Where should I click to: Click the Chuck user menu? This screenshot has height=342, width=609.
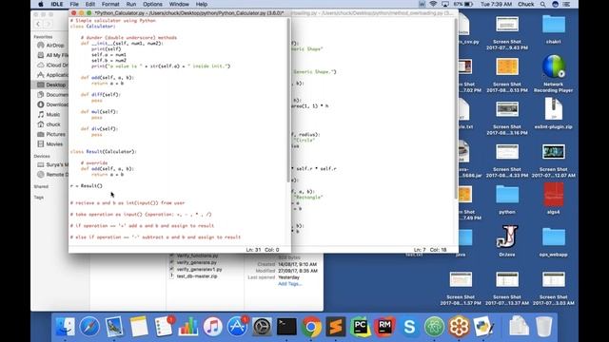(x=526, y=4)
